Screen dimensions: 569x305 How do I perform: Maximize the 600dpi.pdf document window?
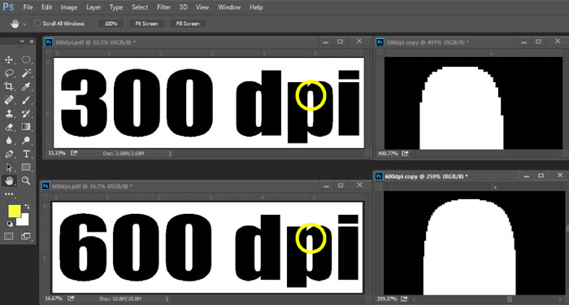[341, 185]
